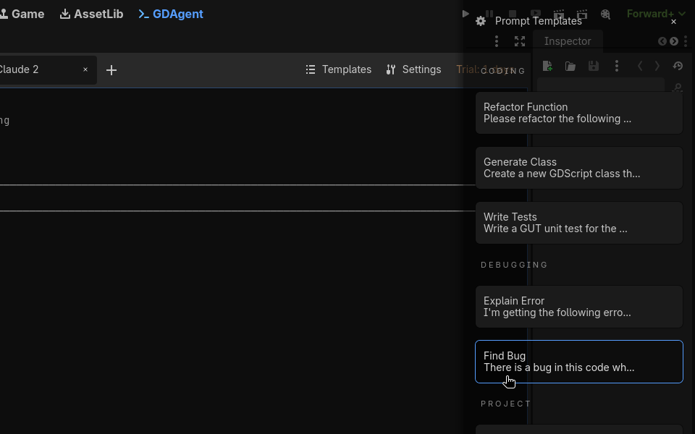Image resolution: width=695 pixels, height=434 pixels.
Task: Switch to the AssetLib tab
Action: [x=91, y=14]
